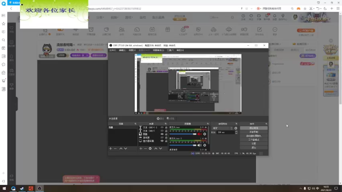Click Start Recording button in OBS controls
Viewport: 342px width, 192px height.
[254, 132]
